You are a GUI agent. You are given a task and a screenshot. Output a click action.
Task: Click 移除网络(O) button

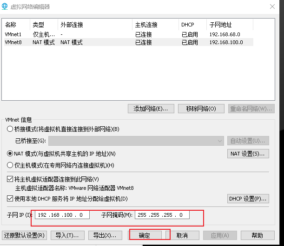pyautogui.click(x=201, y=109)
